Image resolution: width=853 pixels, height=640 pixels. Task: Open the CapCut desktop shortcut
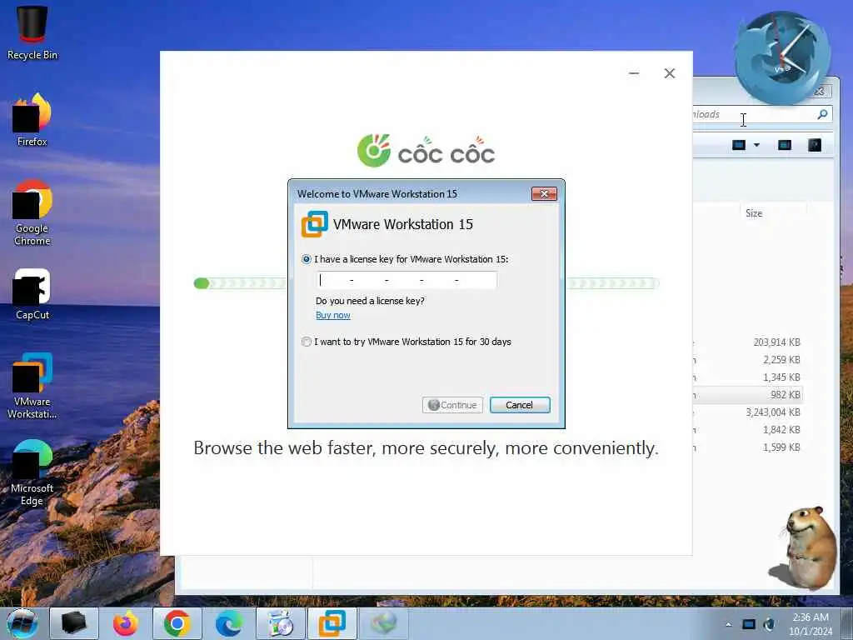tap(32, 294)
